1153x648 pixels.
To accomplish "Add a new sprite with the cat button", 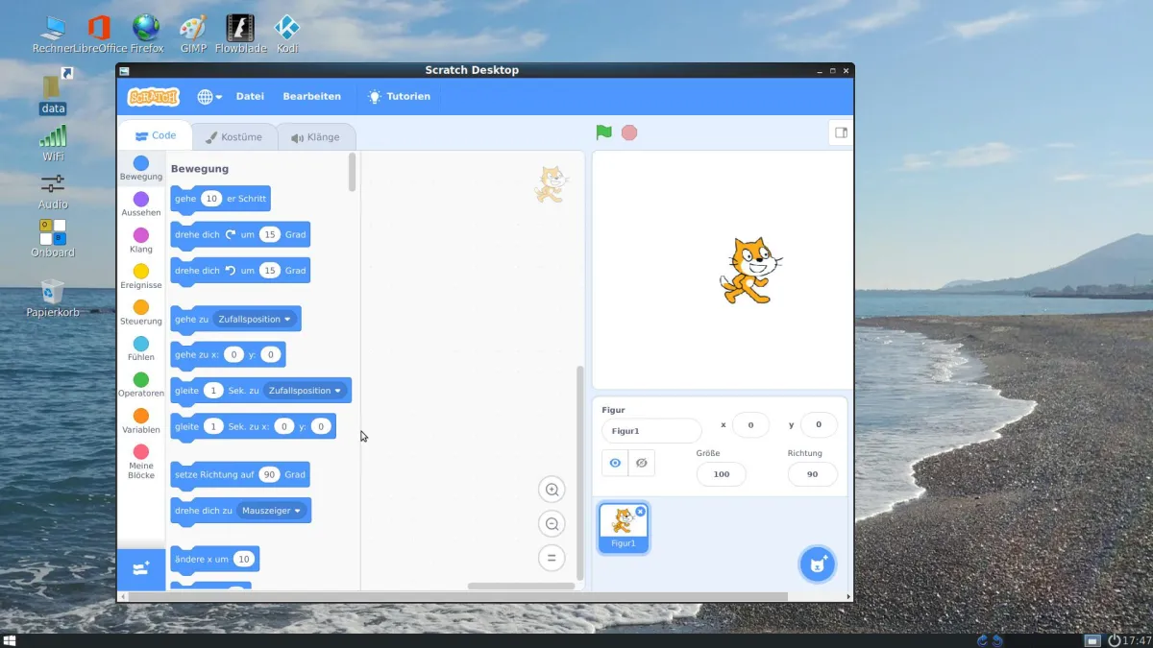I will point(817,564).
